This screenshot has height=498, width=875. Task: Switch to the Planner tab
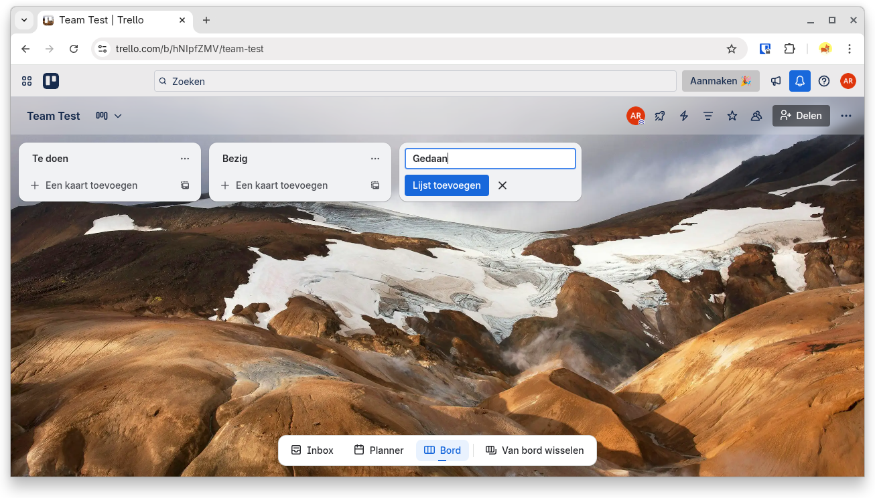click(379, 450)
